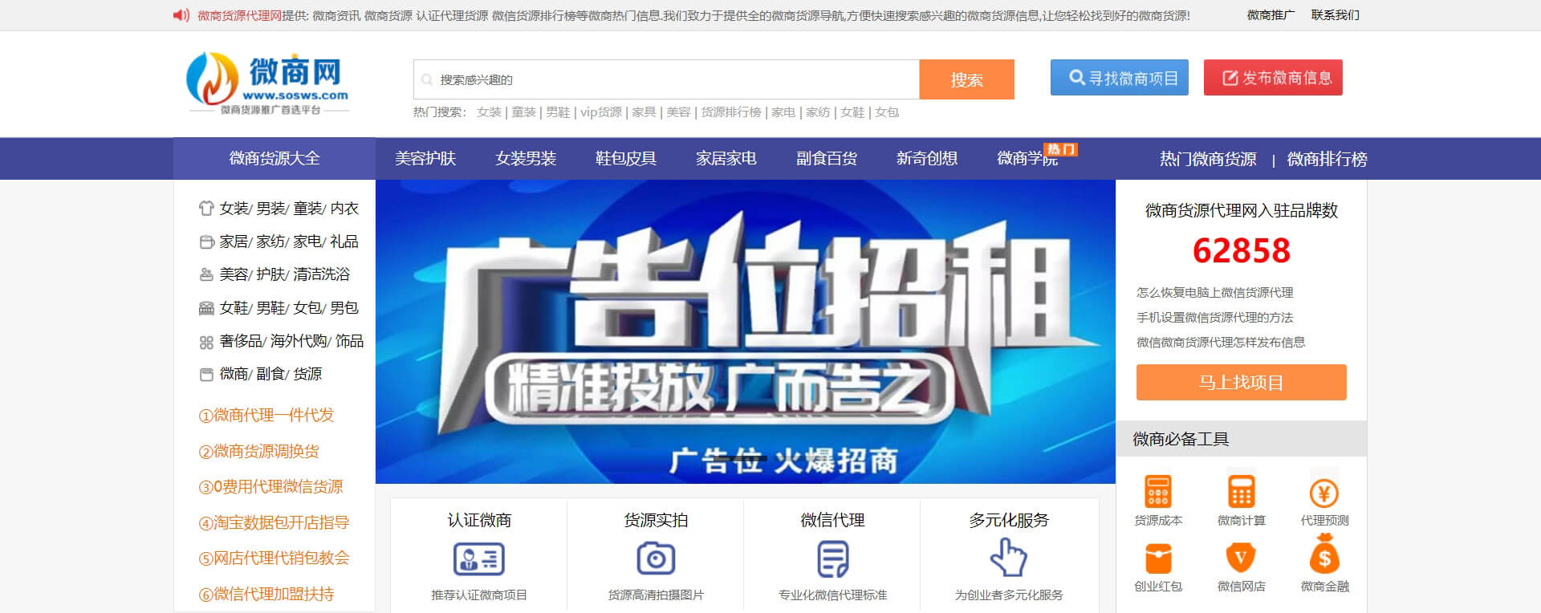Screen dimensions: 1541x613
Task: Click the icon beside 女鞋/男鞋
Action: pos(206,308)
